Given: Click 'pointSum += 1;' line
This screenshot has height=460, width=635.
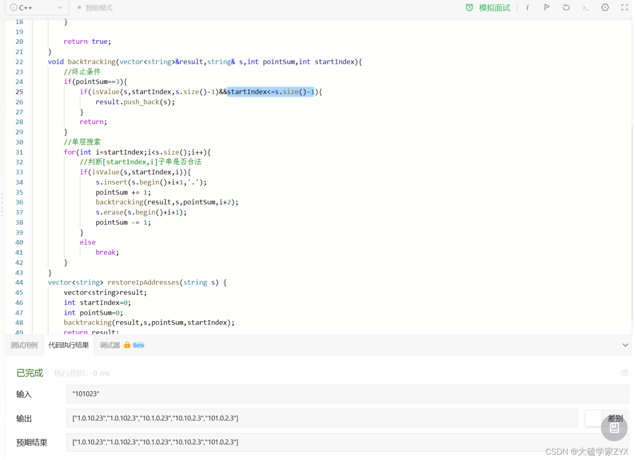Looking at the screenshot, I should [x=123, y=192].
